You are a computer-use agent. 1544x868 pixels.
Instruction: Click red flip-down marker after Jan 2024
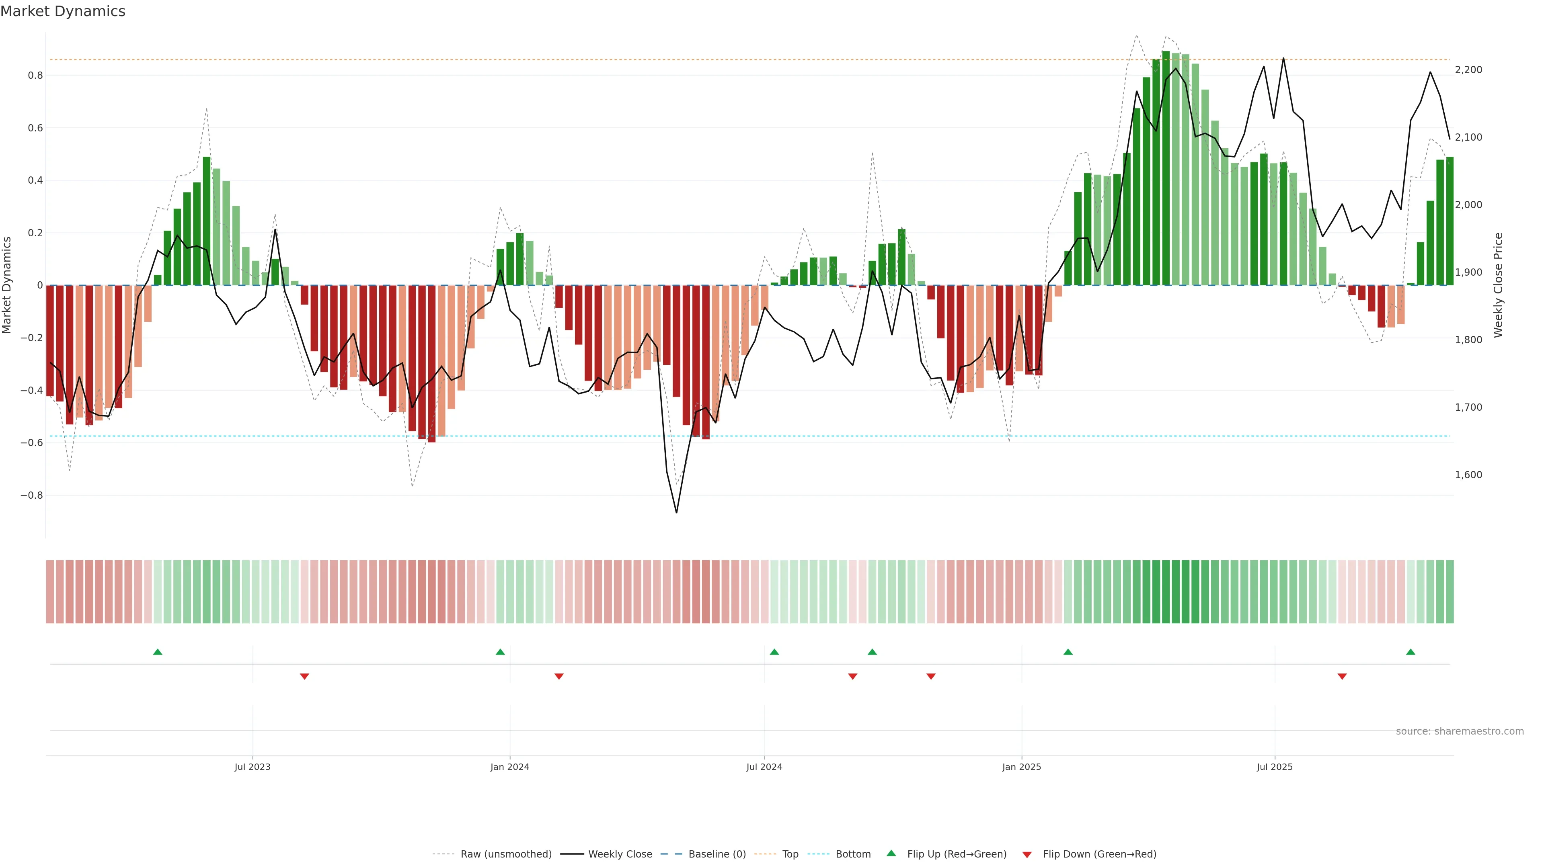click(x=559, y=676)
